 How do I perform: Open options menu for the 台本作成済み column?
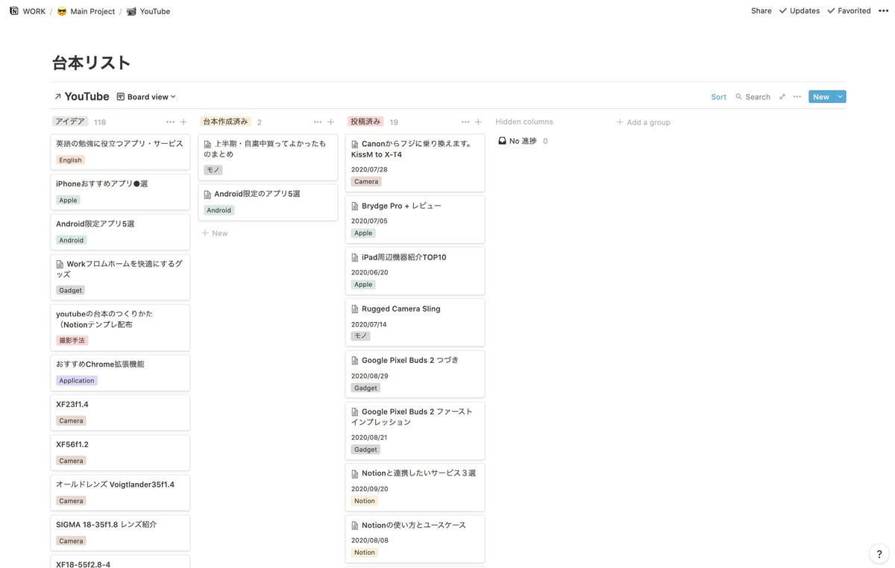coord(318,122)
